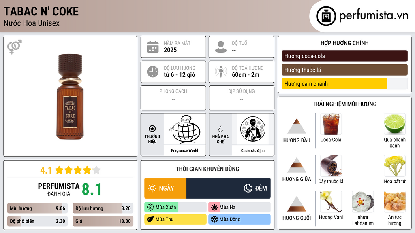The height and width of the screenshot is (233, 415).
Task: Click the calendar icon beside Năm ra mắt
Action: 153,47
